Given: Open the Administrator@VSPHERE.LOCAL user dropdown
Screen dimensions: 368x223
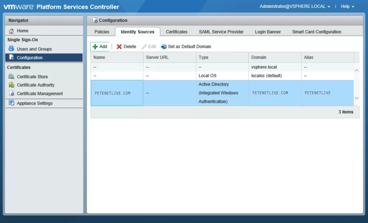Looking at the screenshot, I should 295,6.
